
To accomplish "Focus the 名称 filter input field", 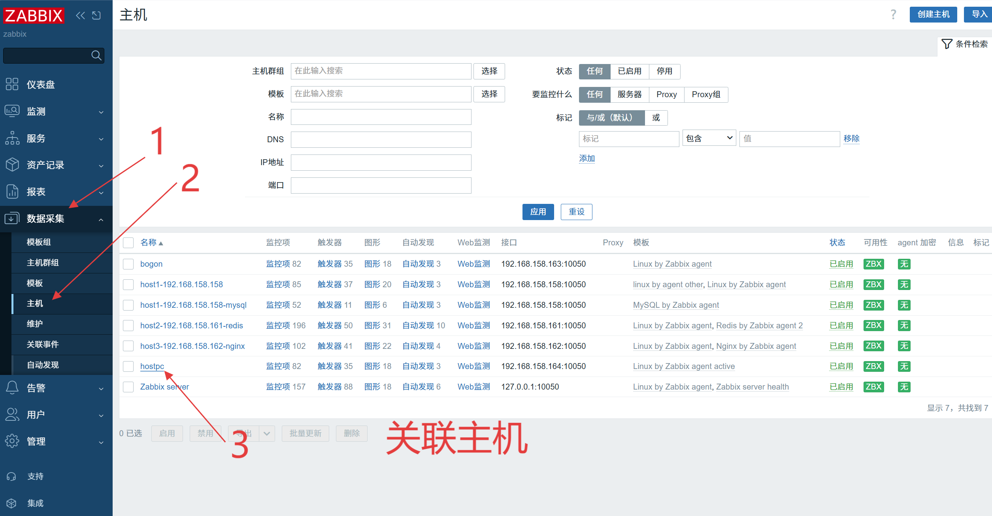I will coord(381,117).
